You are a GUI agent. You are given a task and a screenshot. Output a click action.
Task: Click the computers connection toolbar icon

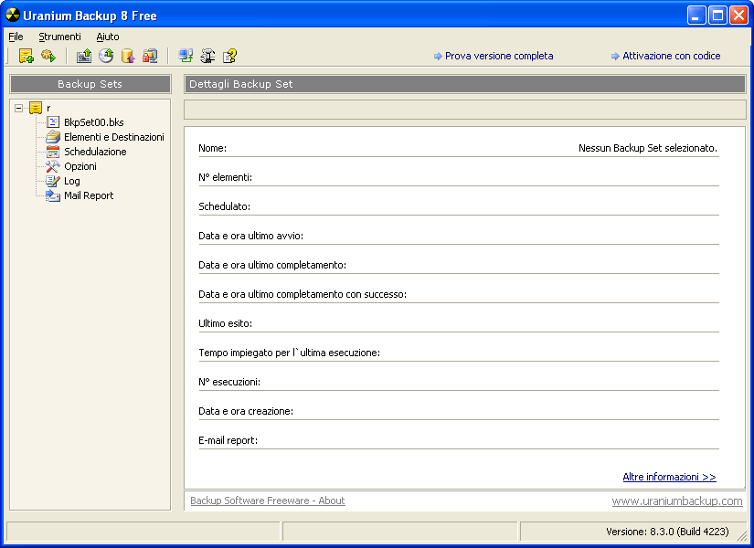186,56
